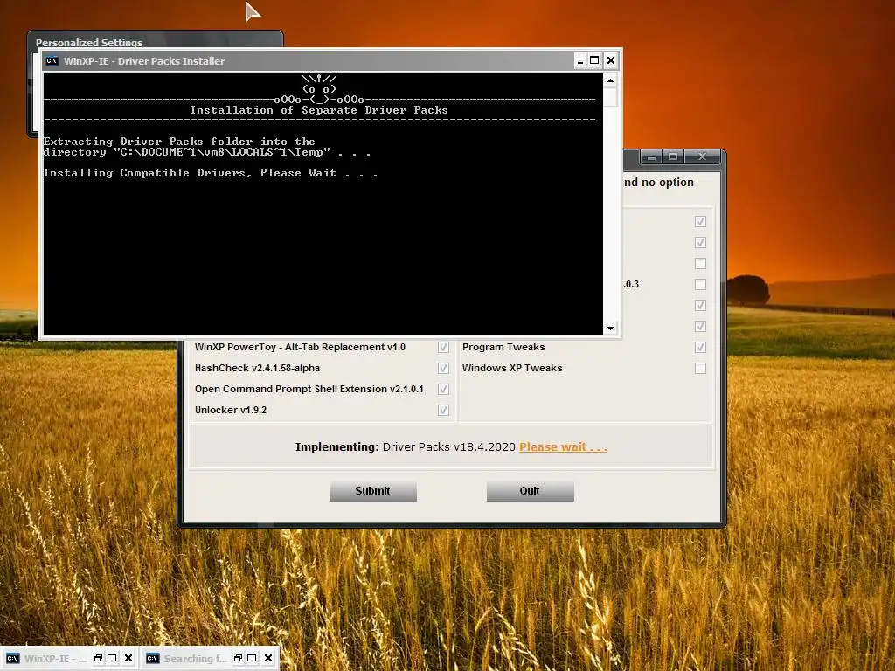Click the Quit button

(531, 491)
